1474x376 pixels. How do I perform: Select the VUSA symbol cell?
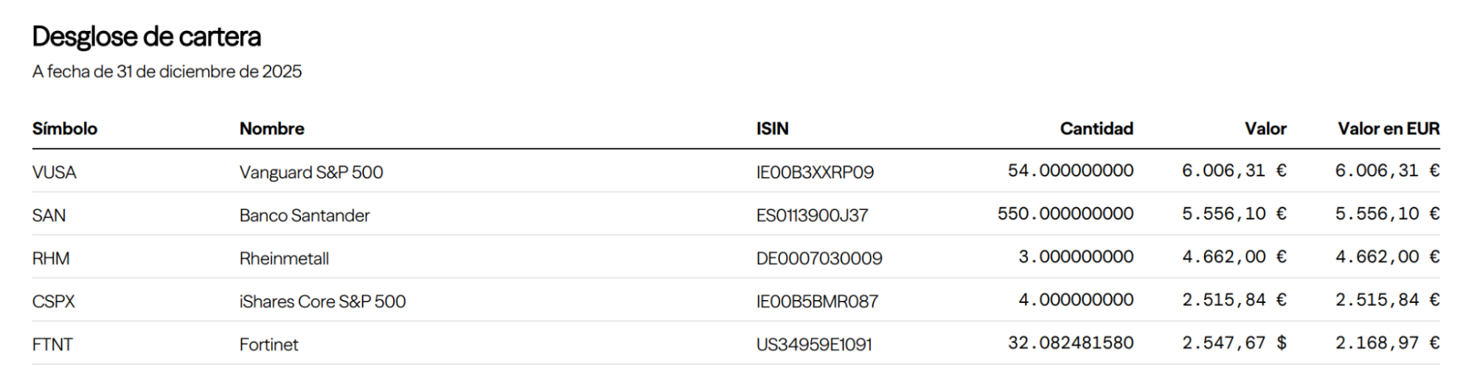[55, 173]
